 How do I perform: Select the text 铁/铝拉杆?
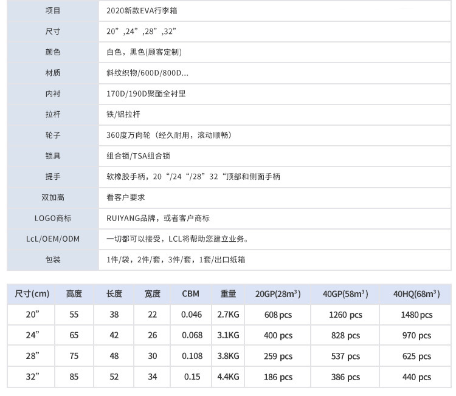[123, 114]
